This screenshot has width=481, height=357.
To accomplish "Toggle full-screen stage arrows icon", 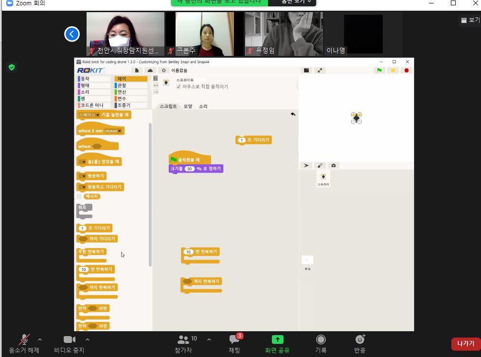I will 320,70.
